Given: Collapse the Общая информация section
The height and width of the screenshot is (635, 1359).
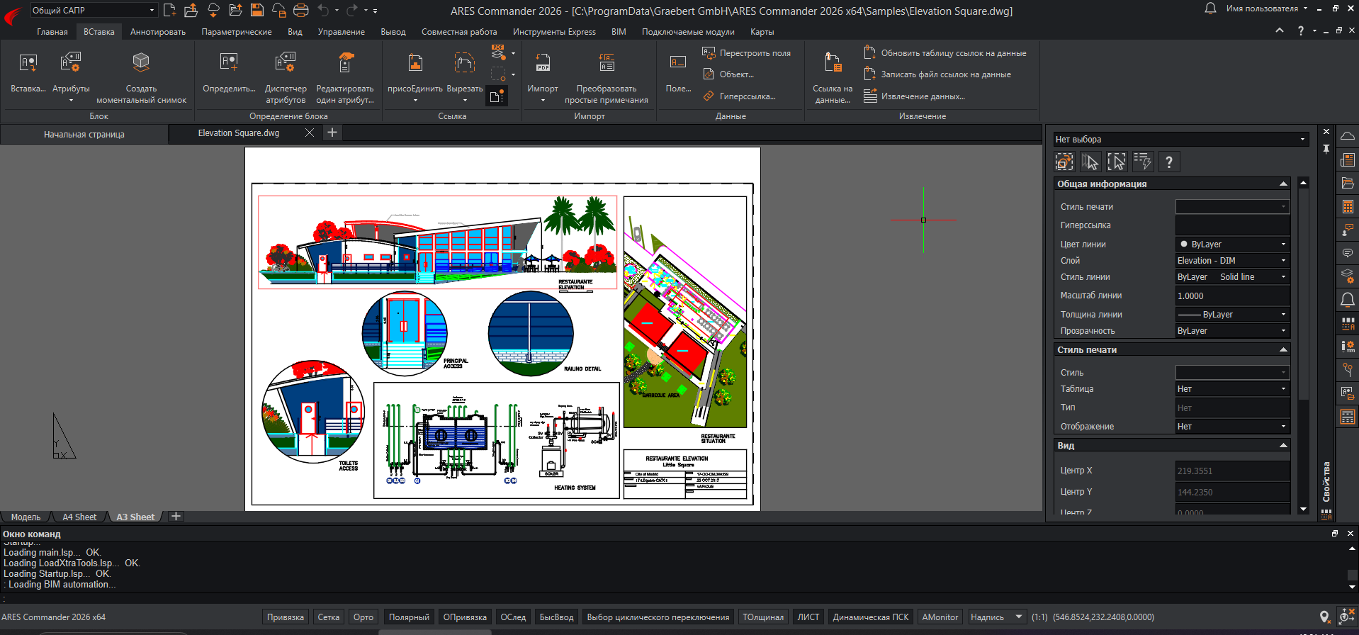Looking at the screenshot, I should 1283,184.
